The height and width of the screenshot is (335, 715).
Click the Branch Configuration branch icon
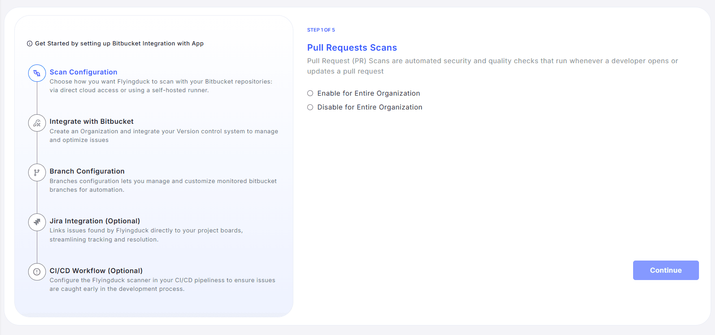(37, 173)
